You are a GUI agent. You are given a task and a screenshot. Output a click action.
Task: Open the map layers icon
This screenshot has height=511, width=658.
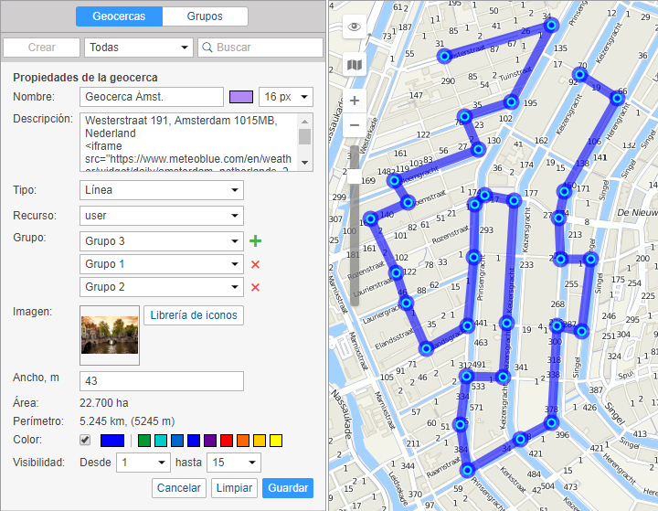pyautogui.click(x=354, y=65)
